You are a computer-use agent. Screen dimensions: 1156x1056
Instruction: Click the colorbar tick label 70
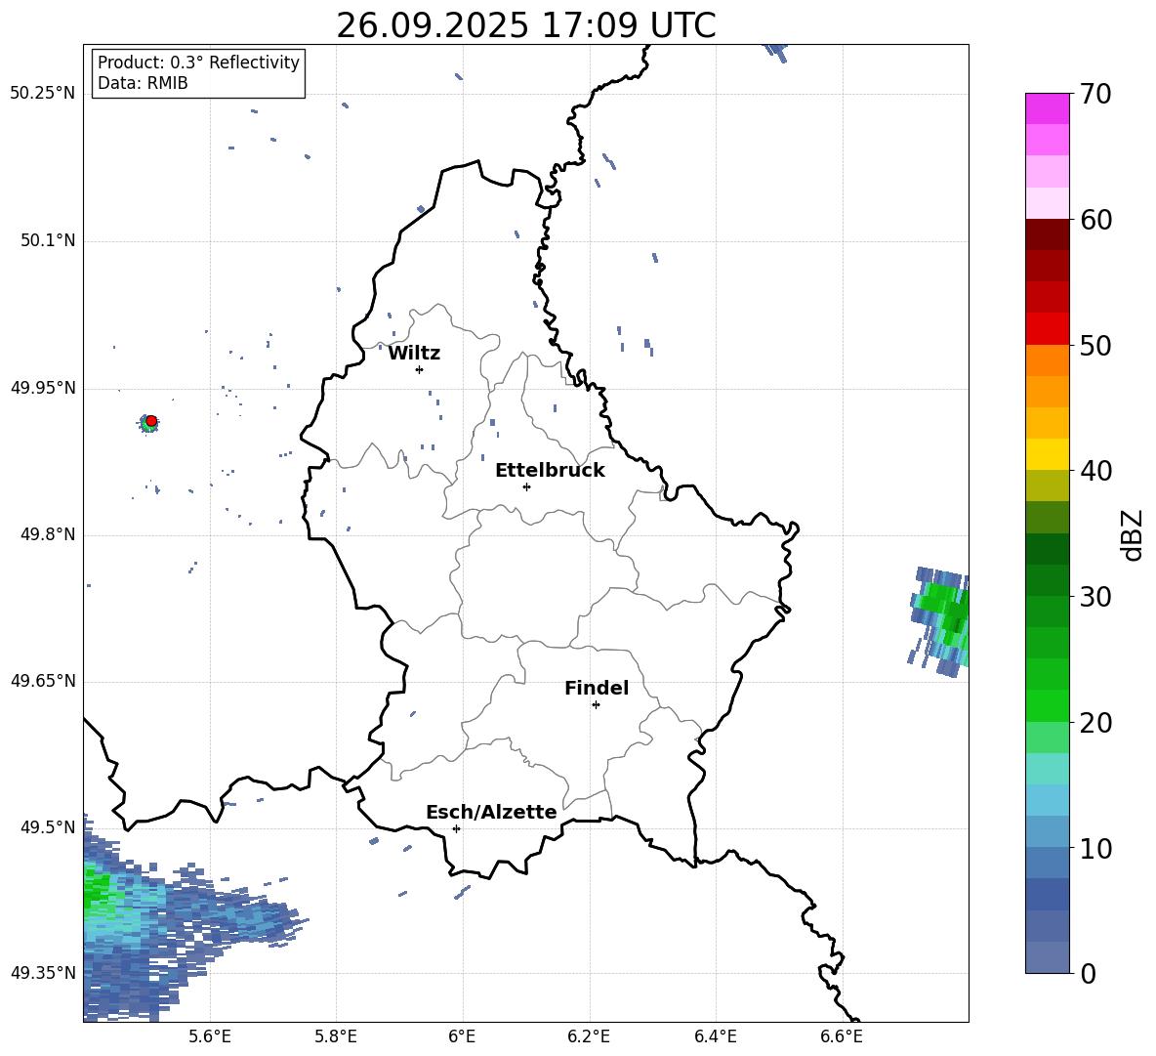[x=1096, y=94]
